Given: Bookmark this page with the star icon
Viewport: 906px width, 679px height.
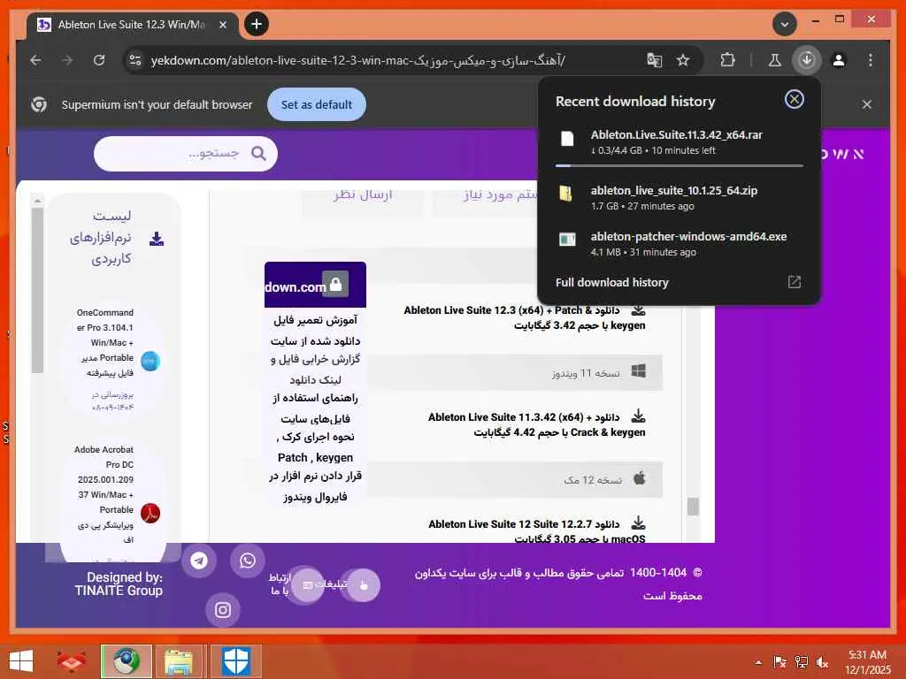Looking at the screenshot, I should [683, 60].
